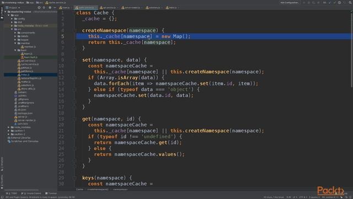The height and width of the screenshot is (199, 353).
Task: Click the Favorites side tool window tab
Action: [2, 182]
